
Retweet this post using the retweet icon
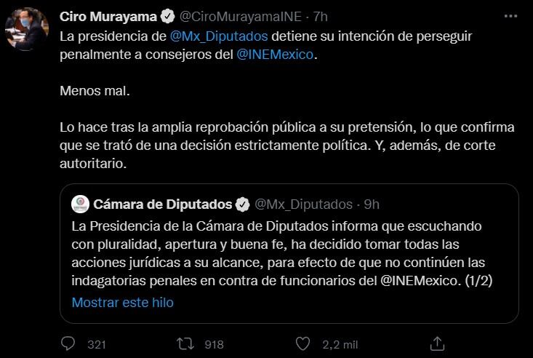186,343
